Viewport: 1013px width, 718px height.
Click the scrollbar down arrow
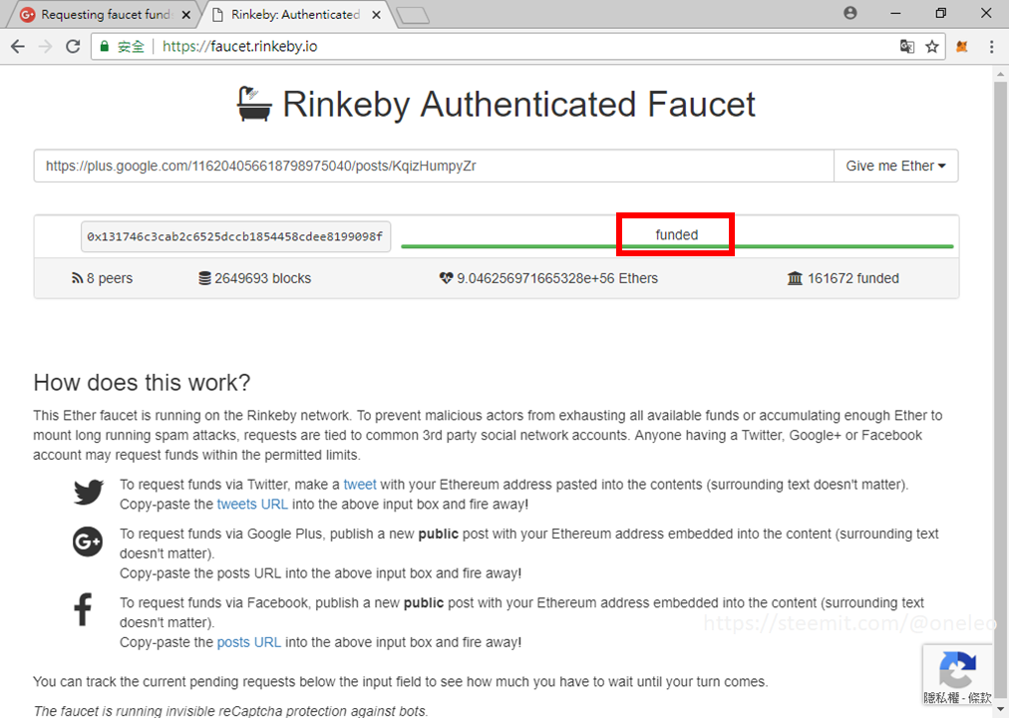[1001, 710]
